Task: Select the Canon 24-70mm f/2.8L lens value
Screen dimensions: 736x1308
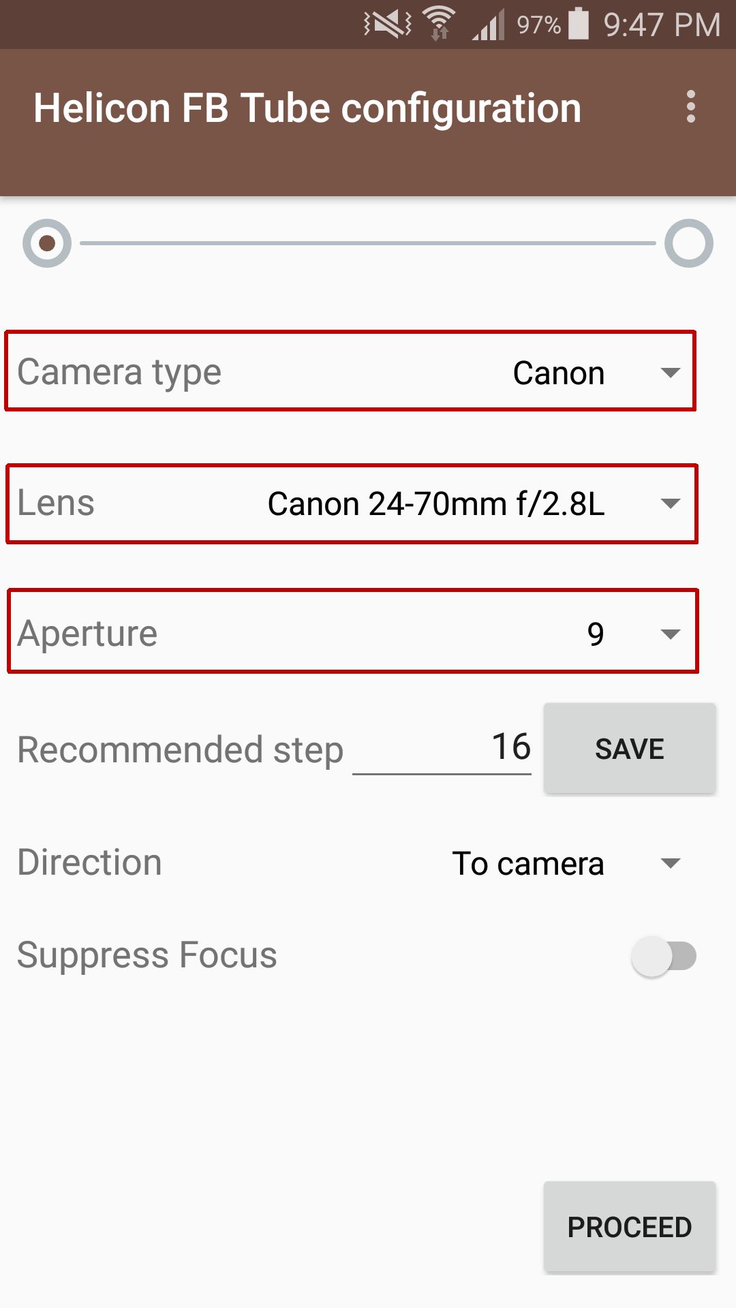Action: pyautogui.click(x=436, y=504)
